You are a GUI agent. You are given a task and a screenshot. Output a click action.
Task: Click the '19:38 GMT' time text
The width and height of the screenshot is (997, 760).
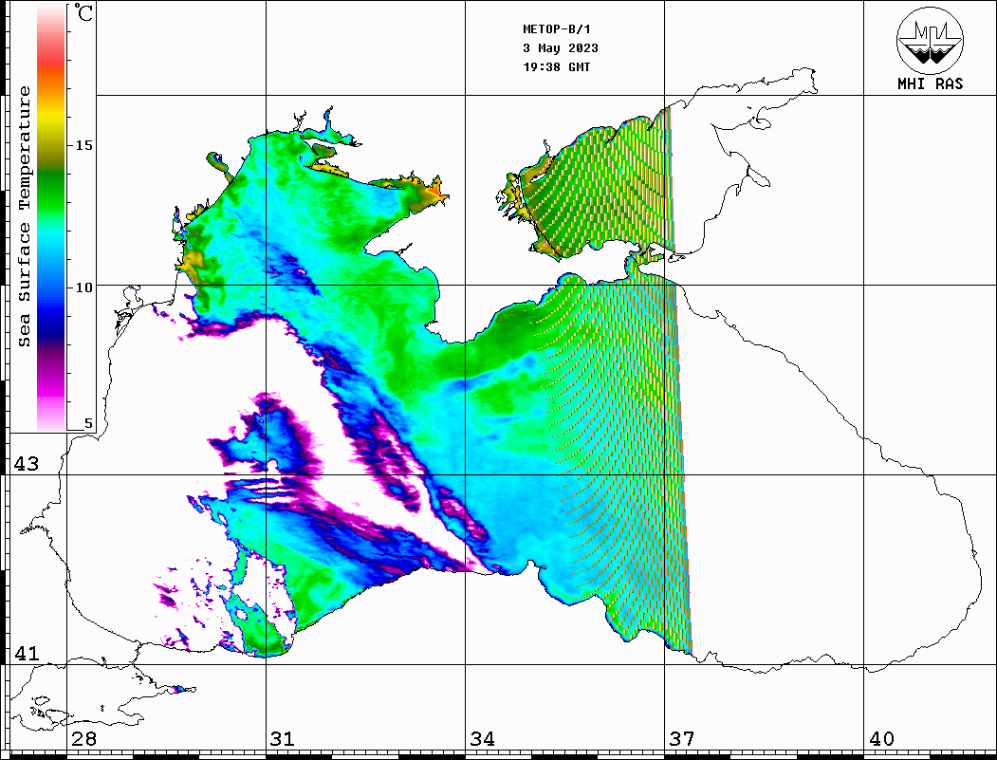[556, 66]
